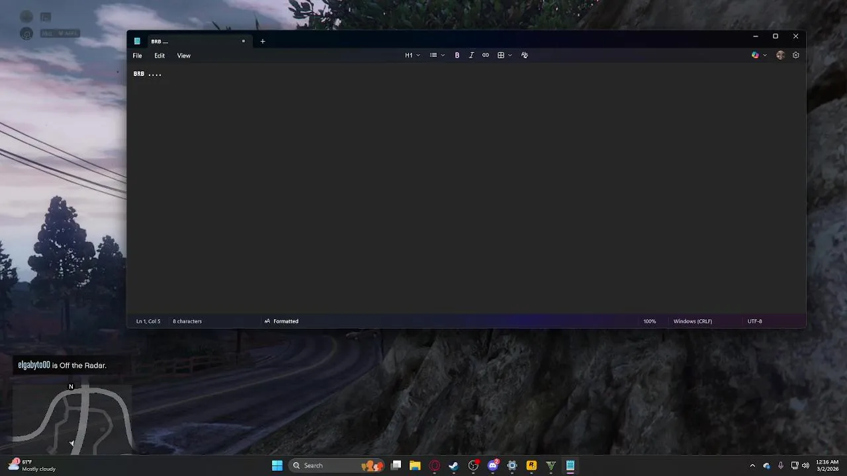Open the H1 heading style dropdown
Screen dimensions: 847x476
[x=412, y=56]
